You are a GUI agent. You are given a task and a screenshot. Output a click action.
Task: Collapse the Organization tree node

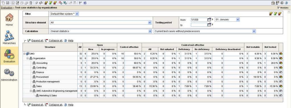tap(27, 59)
